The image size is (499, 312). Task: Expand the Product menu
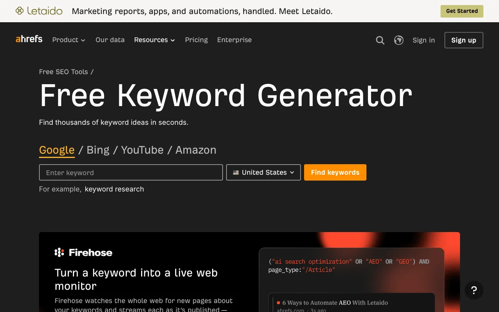pyautogui.click(x=69, y=40)
